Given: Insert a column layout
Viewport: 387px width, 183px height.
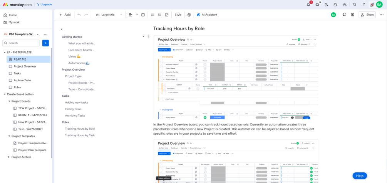Looking at the screenshot, I should pos(143,15).
